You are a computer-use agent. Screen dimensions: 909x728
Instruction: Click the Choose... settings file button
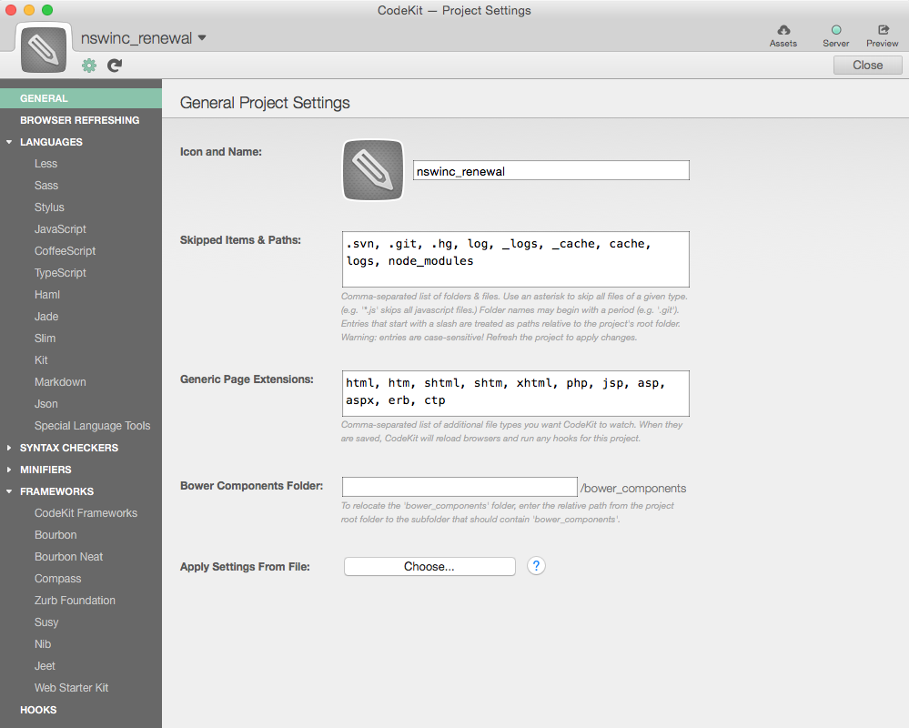point(429,566)
